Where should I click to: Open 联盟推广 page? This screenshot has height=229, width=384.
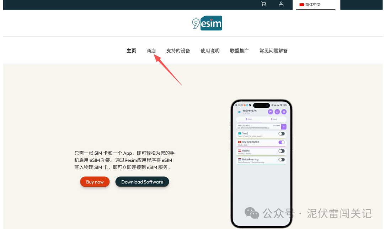coord(240,51)
